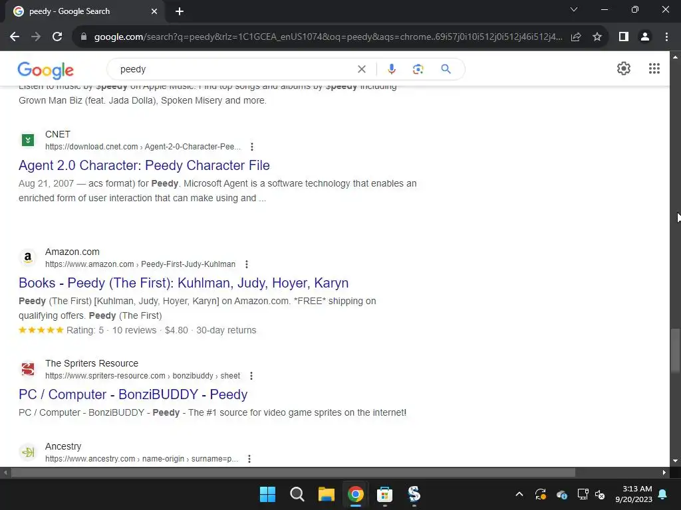Click the Ancestry site favicon
Image resolution: width=681 pixels, height=510 pixels.
28,452
